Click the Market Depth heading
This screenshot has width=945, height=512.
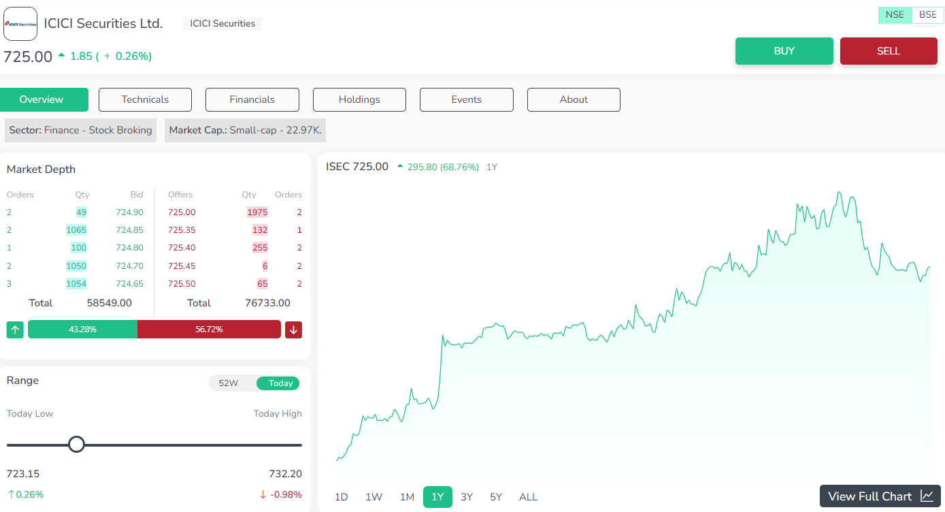pyautogui.click(x=41, y=170)
